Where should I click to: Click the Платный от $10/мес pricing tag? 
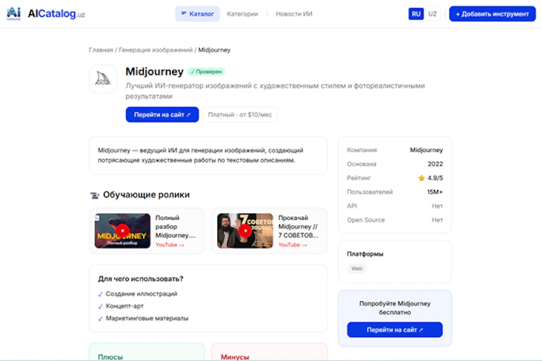[240, 115]
